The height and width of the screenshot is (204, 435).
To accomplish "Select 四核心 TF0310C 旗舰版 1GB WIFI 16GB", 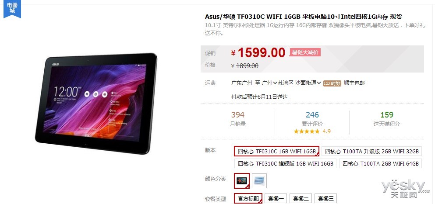I will [285, 163].
